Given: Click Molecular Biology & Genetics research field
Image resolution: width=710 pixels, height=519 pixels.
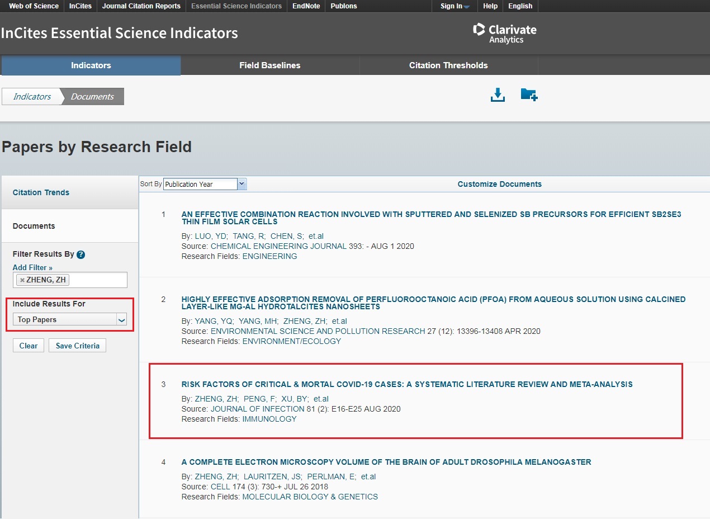Looking at the screenshot, I should pyautogui.click(x=310, y=497).
